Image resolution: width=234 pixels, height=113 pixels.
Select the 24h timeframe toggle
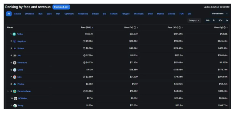pos(207,20)
